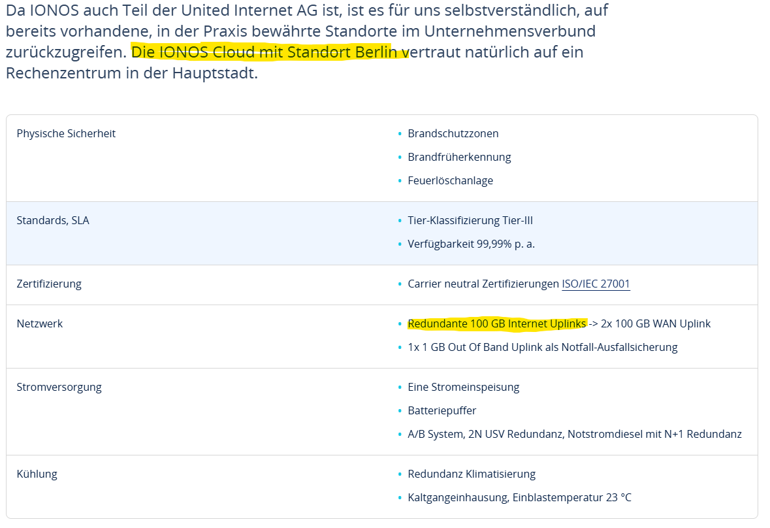Click 'bereits vorhandene, in der Praxis' line
The width and height of the screenshot is (770, 528).
[x=300, y=31]
